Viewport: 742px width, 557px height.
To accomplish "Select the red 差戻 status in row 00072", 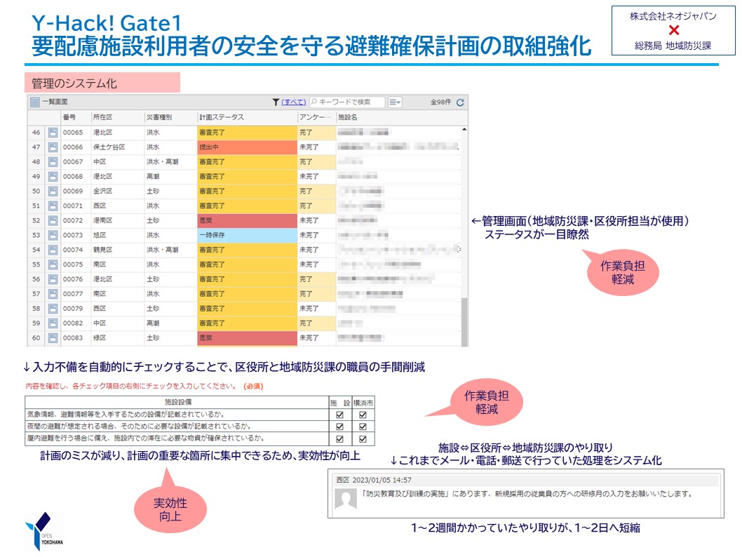I will [x=247, y=220].
